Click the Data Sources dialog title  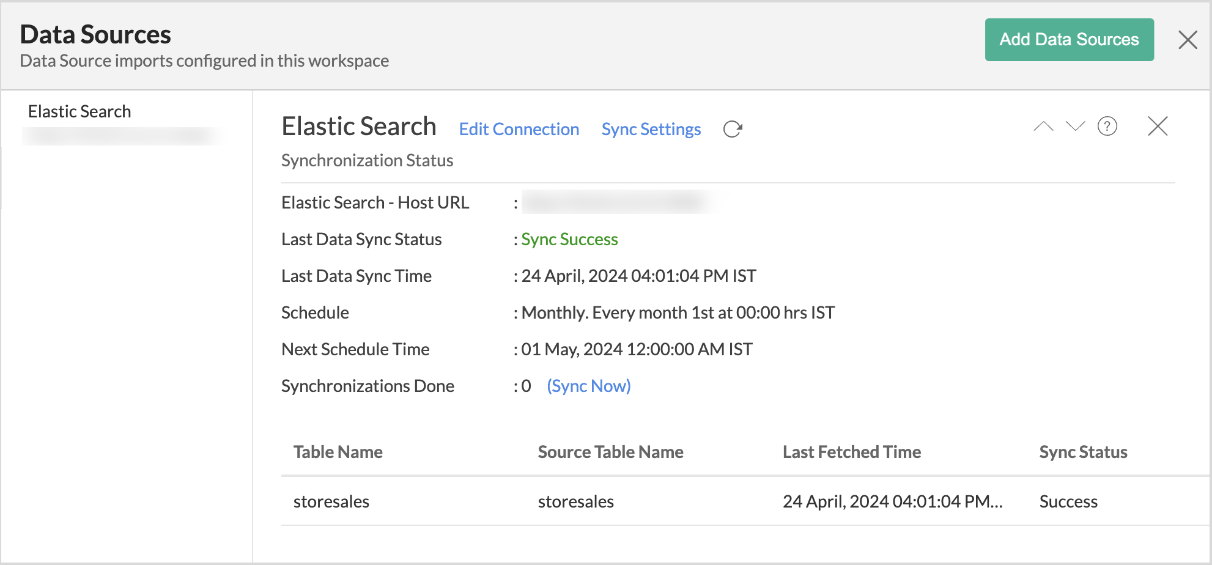95,34
